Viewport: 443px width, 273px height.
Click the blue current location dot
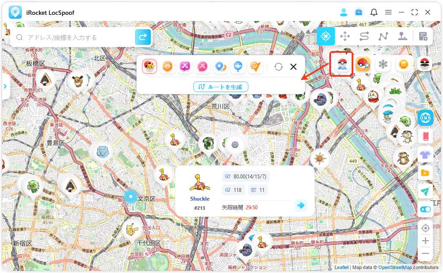130,196
